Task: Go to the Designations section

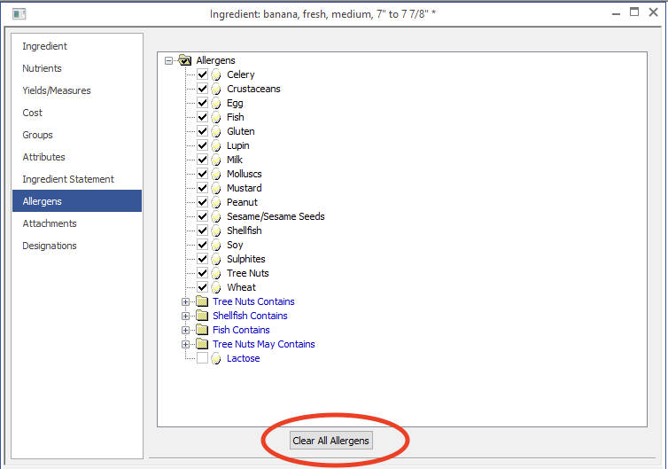Action: tap(77, 246)
